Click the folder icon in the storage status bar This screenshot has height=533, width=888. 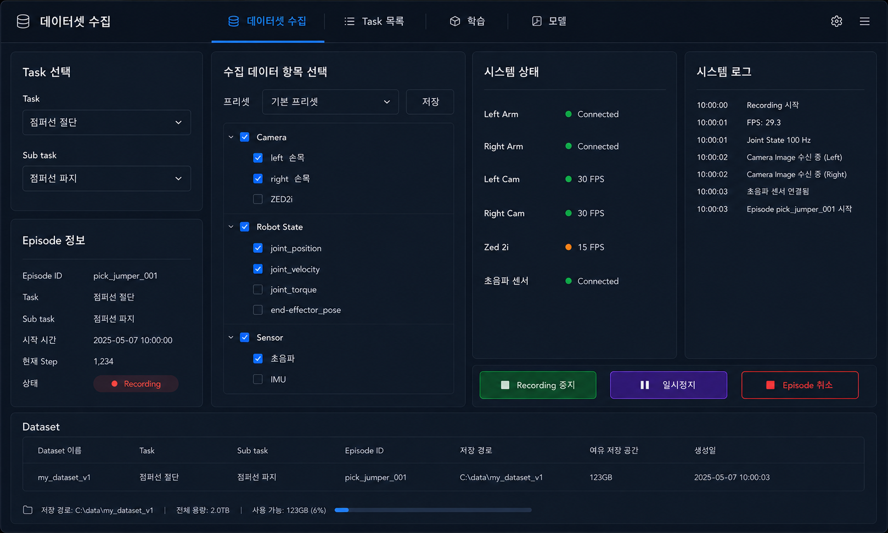click(x=28, y=510)
